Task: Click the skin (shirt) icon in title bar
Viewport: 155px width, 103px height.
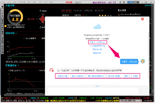Action: click(124, 2)
